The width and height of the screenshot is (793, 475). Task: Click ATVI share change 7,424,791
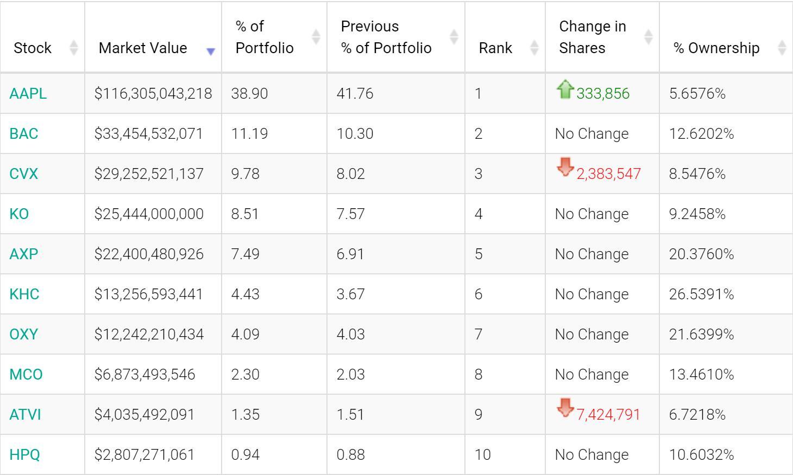click(609, 415)
